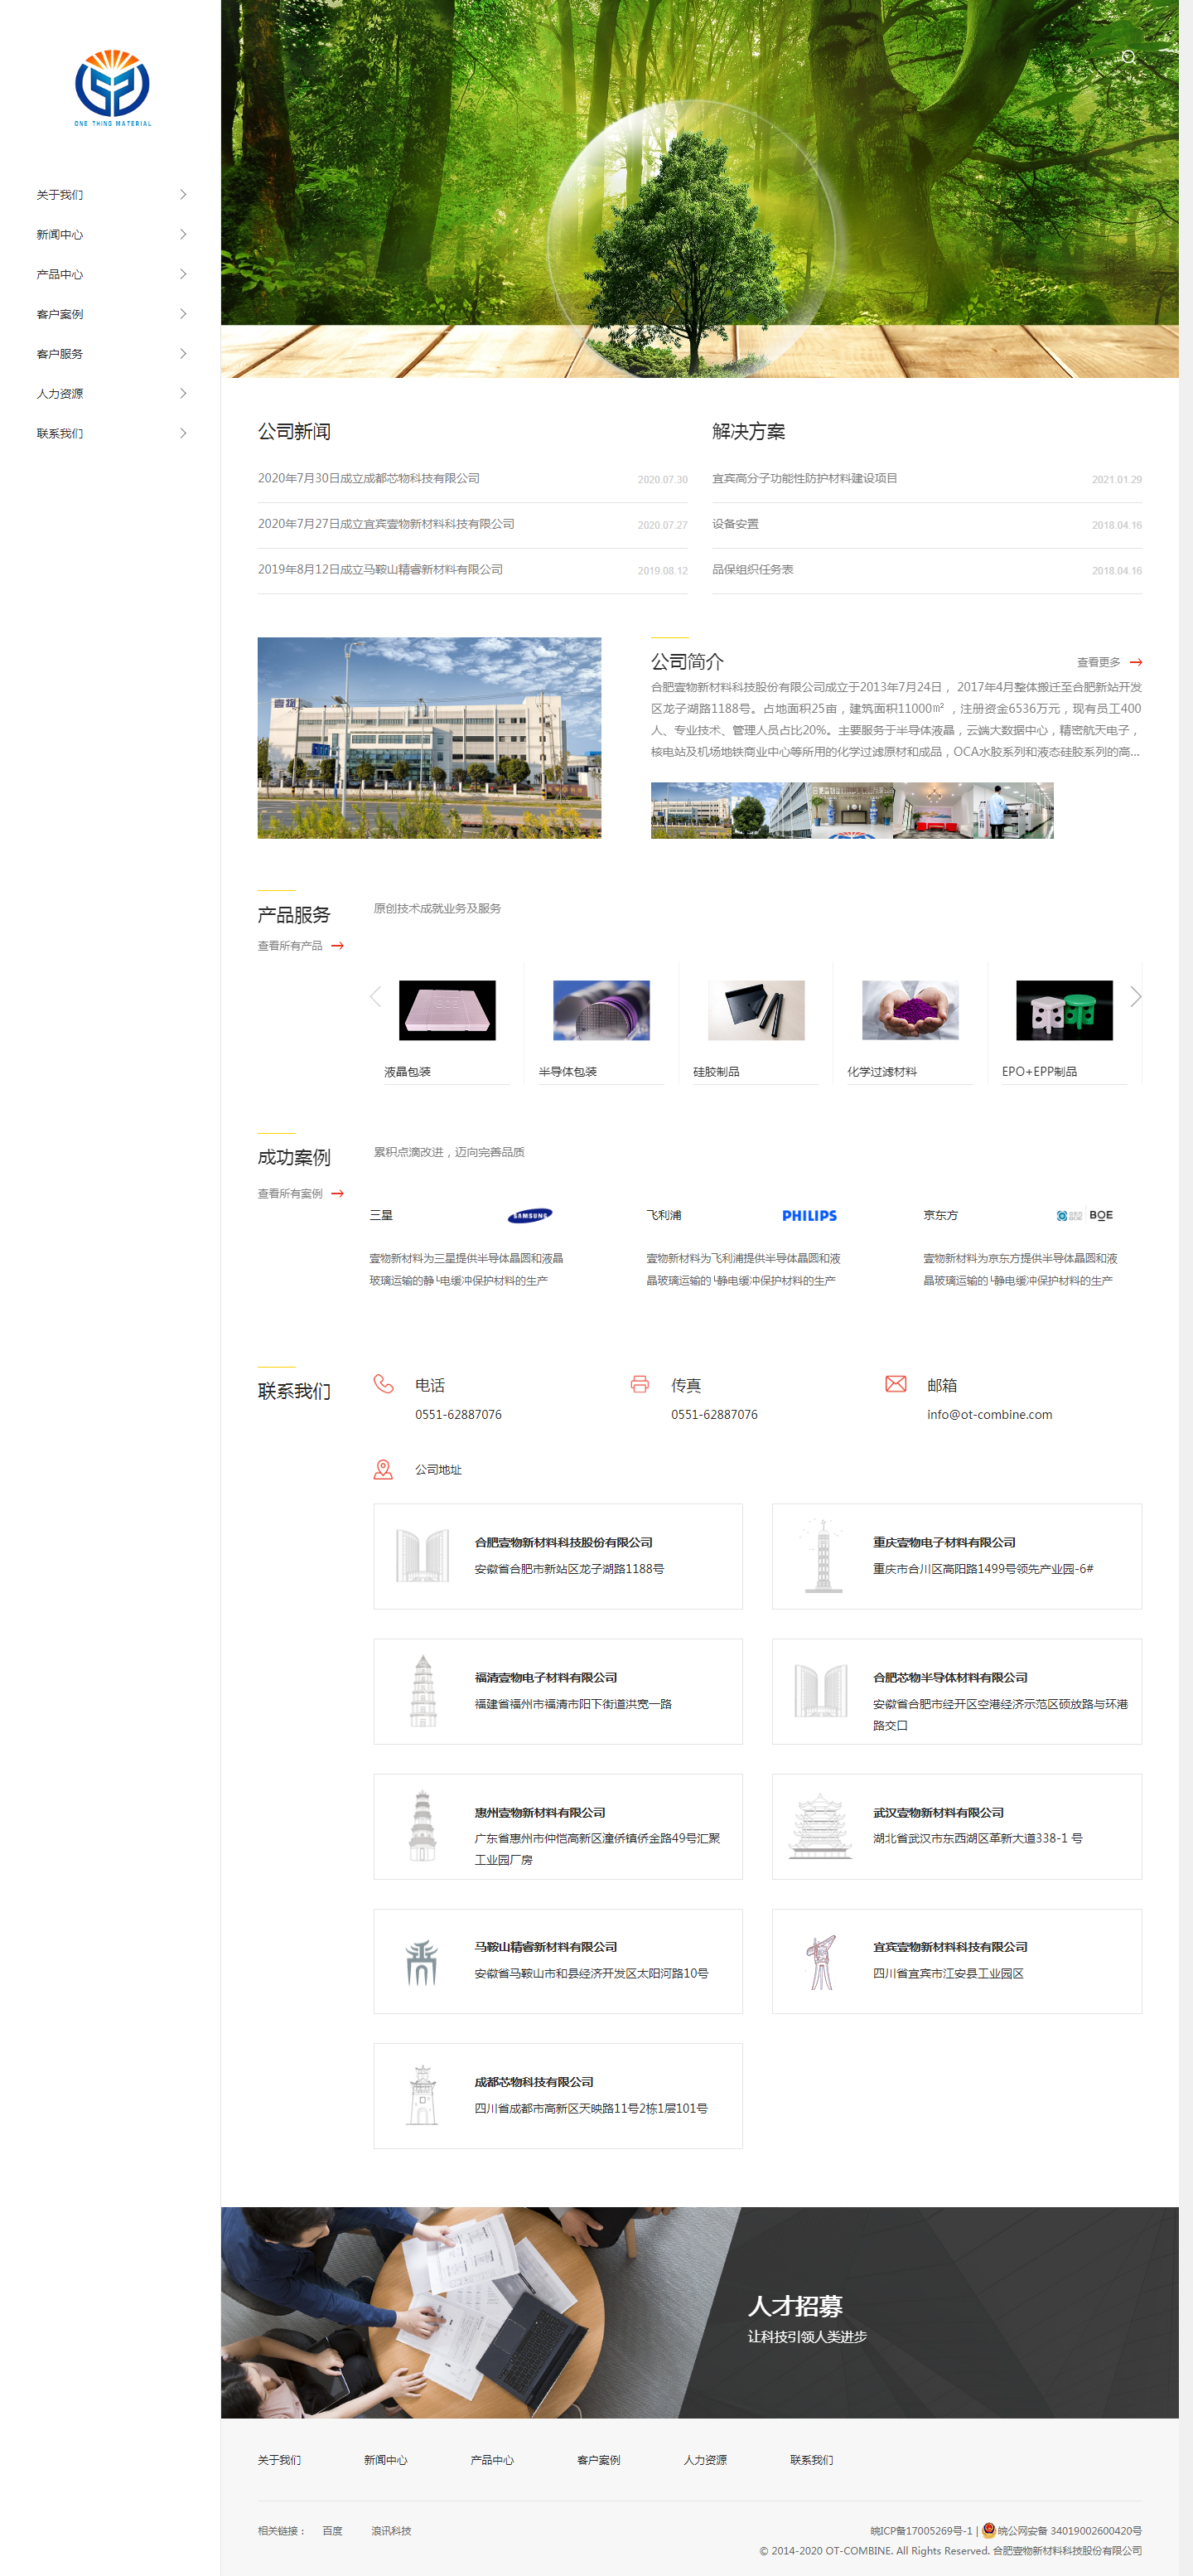Click the One Thing Material logo
Screen dimensions: 1193x2576
(x=112, y=88)
